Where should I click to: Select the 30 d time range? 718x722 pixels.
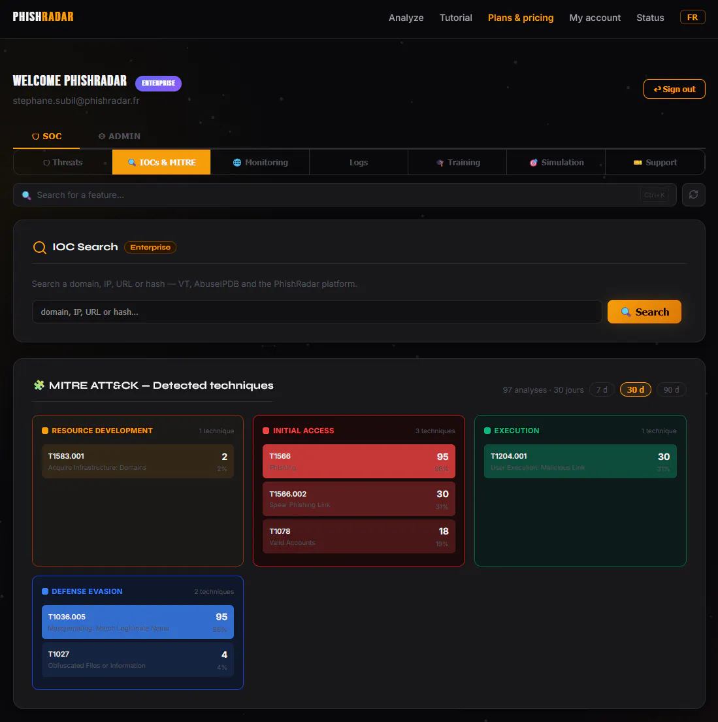point(635,389)
